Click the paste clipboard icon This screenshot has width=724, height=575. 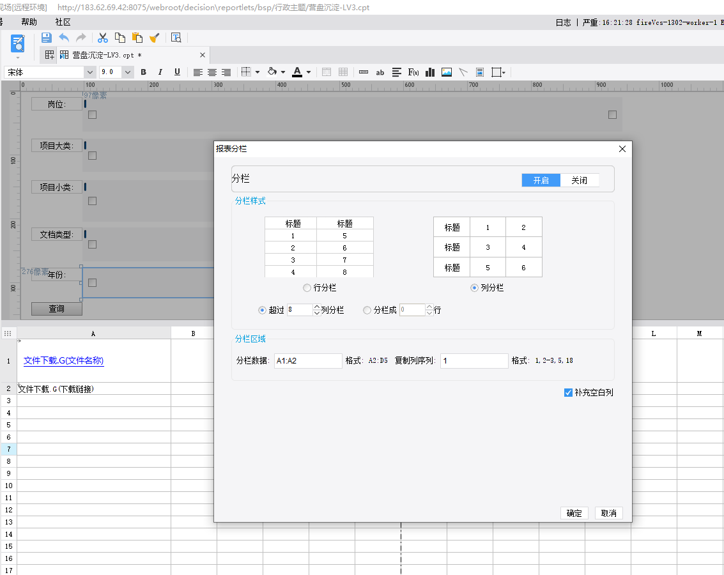pyautogui.click(x=137, y=38)
